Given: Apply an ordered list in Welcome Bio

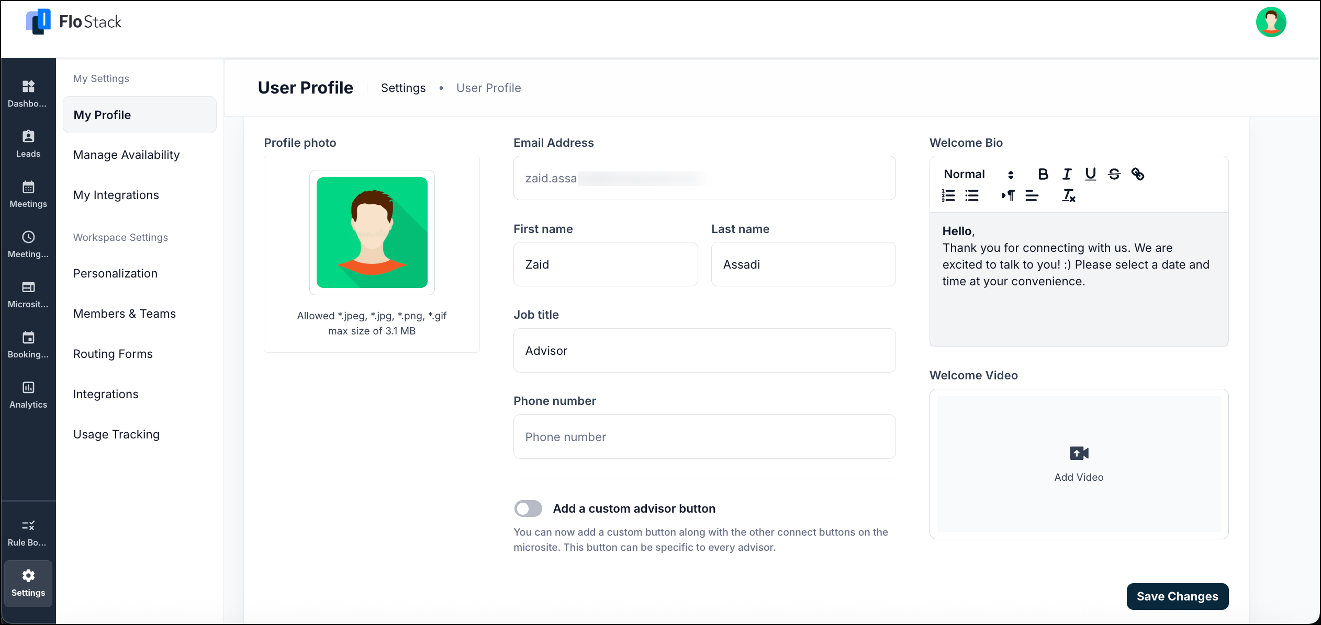Looking at the screenshot, I should coord(948,195).
